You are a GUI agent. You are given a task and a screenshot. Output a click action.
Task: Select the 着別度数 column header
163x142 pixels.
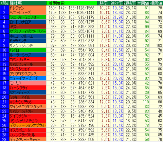[x=72, y=3]
